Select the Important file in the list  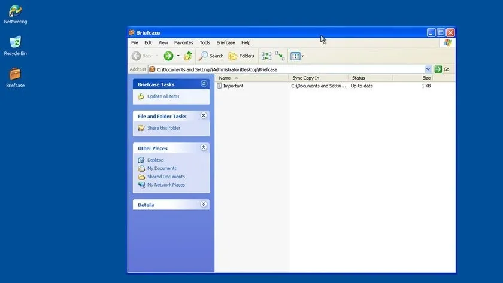[x=233, y=86]
